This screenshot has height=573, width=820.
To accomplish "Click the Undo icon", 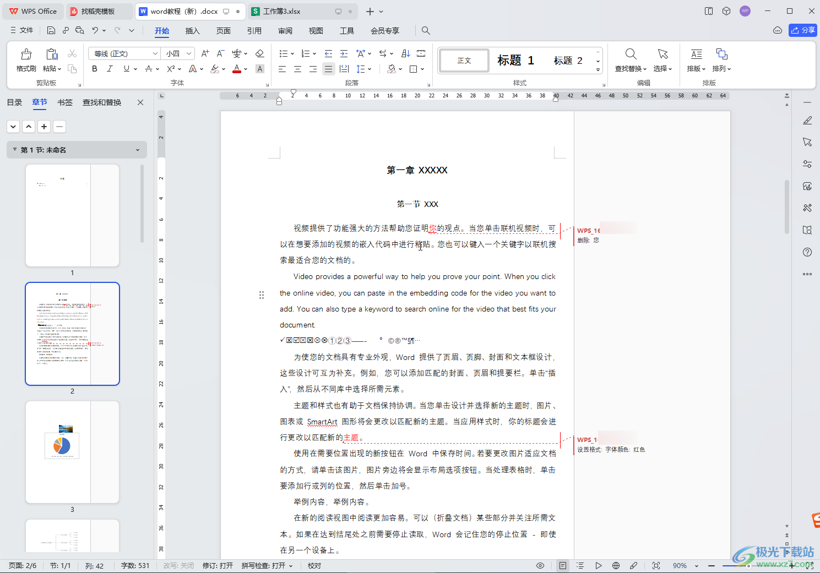I will pos(95,30).
